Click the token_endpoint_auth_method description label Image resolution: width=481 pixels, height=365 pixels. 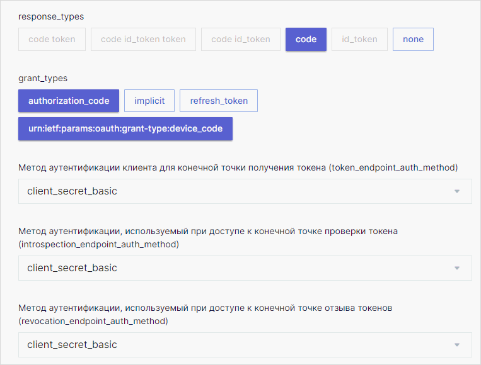238,167
